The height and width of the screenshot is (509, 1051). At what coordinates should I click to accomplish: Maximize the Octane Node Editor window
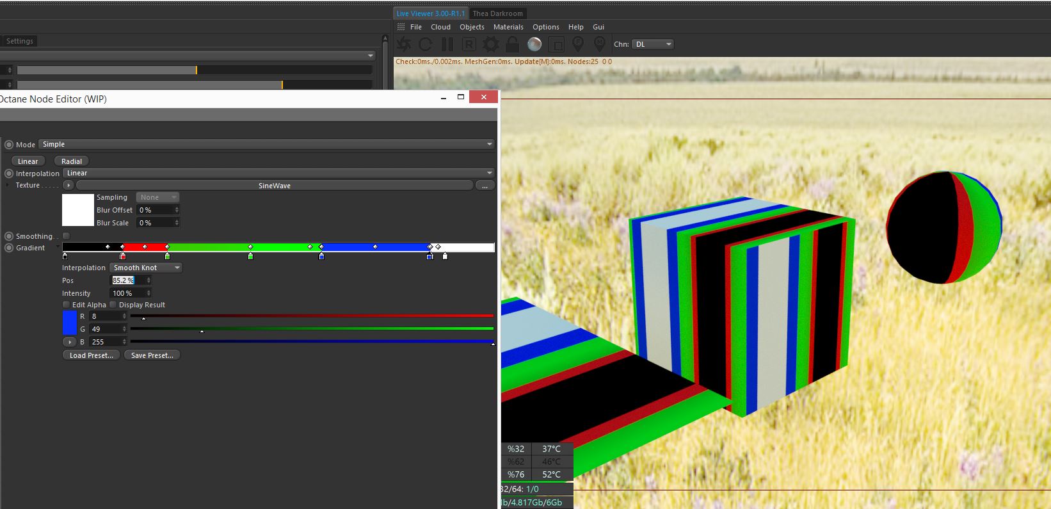tap(460, 97)
